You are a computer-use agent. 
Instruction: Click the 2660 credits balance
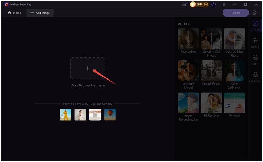[x=200, y=5]
